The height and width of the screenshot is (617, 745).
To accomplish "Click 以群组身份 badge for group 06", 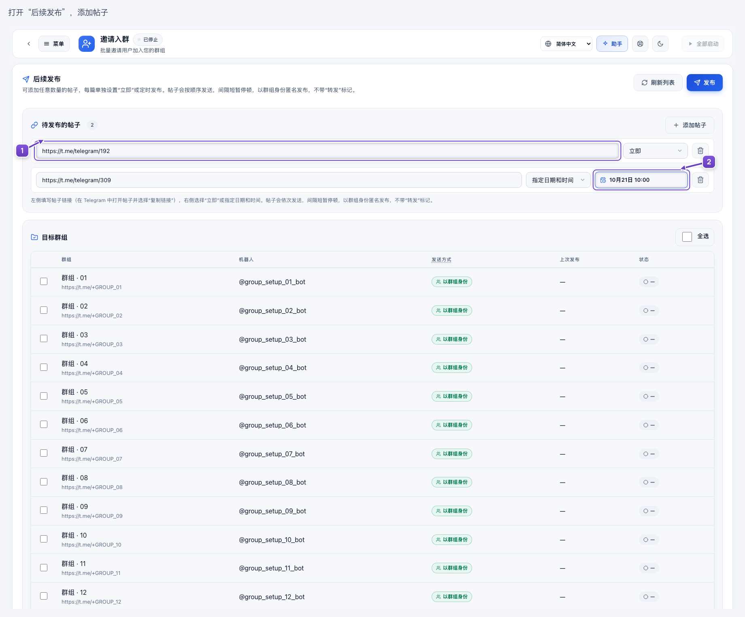I will (x=451, y=425).
